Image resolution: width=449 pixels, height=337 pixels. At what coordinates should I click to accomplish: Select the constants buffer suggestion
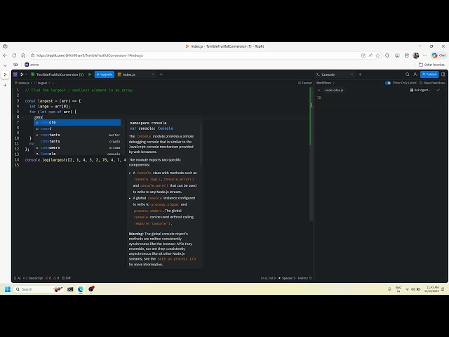(77, 135)
